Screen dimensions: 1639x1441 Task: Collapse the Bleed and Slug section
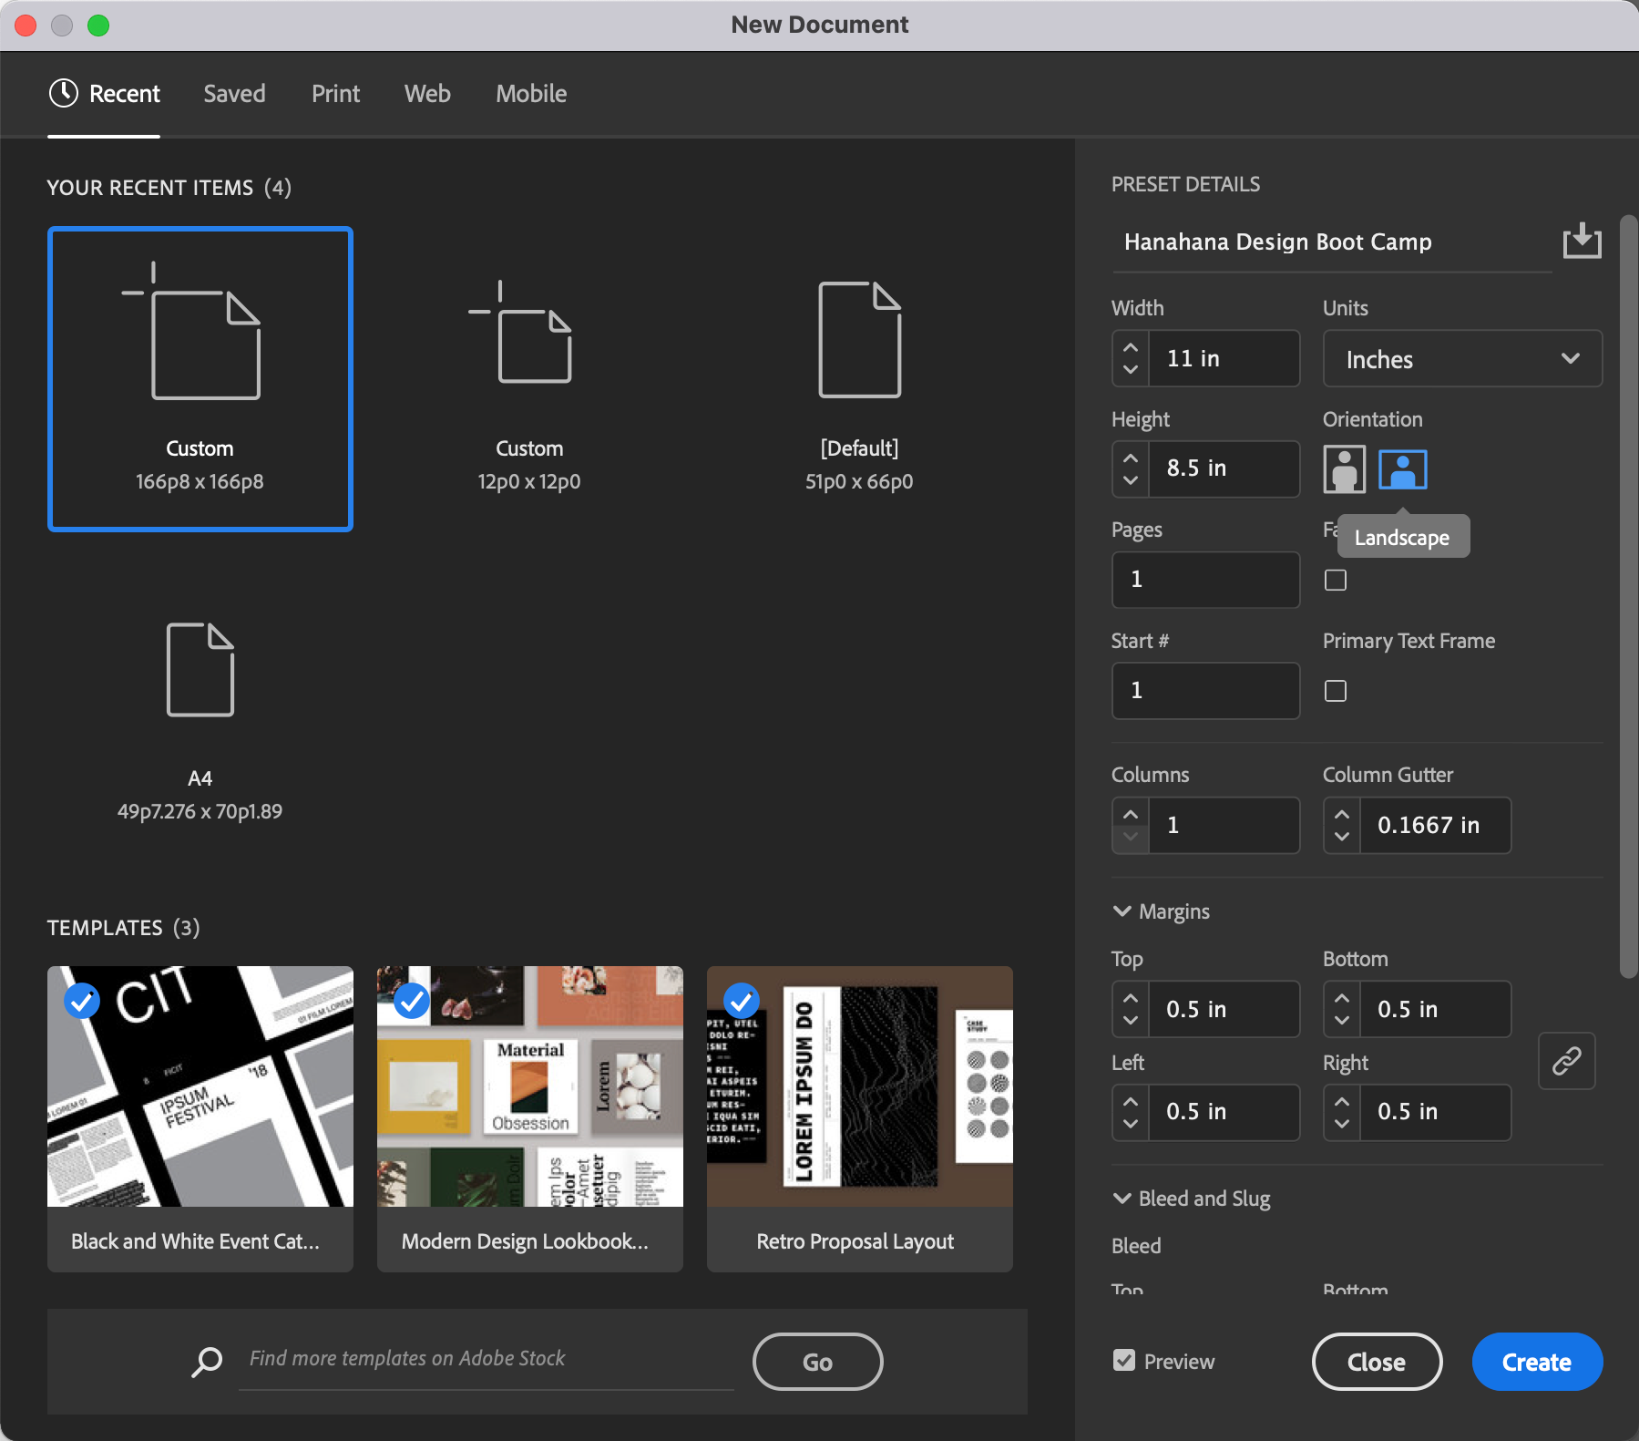[1122, 1199]
